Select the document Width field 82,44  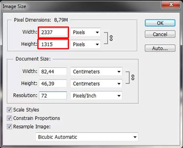point(53,72)
